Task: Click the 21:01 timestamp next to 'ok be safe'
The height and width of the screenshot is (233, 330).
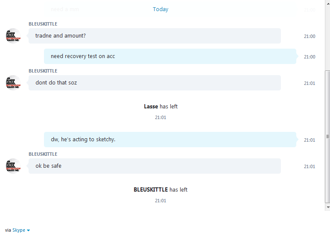Action: coord(310,166)
